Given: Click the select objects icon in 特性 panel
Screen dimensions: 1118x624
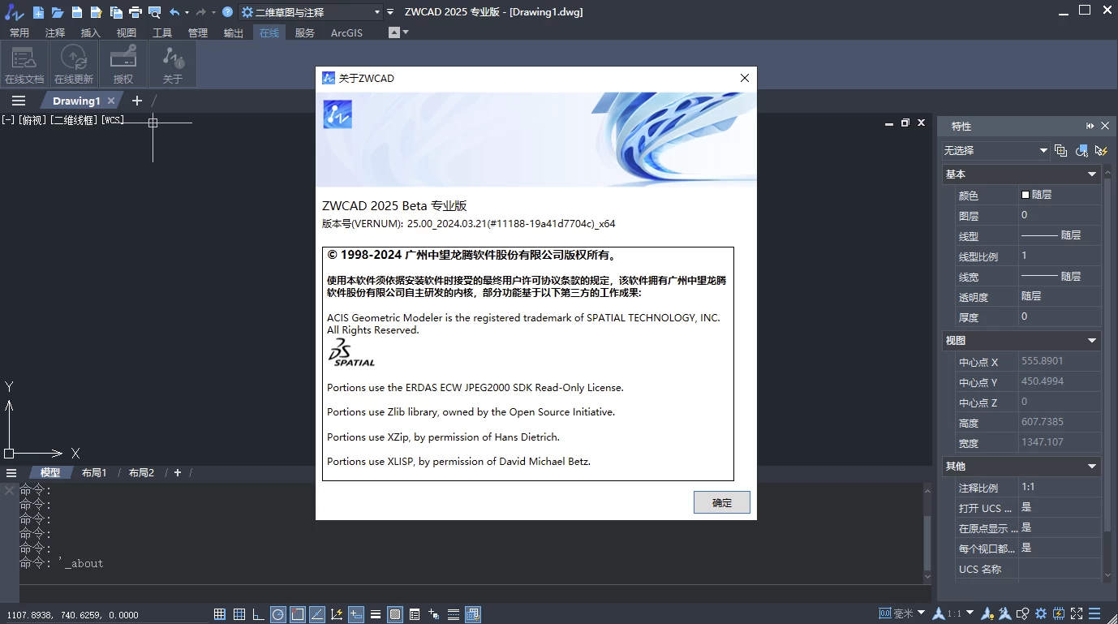Looking at the screenshot, I should (1081, 151).
